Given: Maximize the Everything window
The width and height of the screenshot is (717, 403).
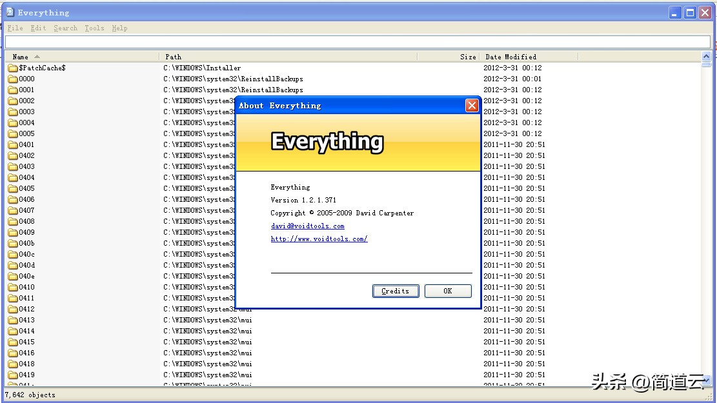Looking at the screenshot, I should 690,13.
